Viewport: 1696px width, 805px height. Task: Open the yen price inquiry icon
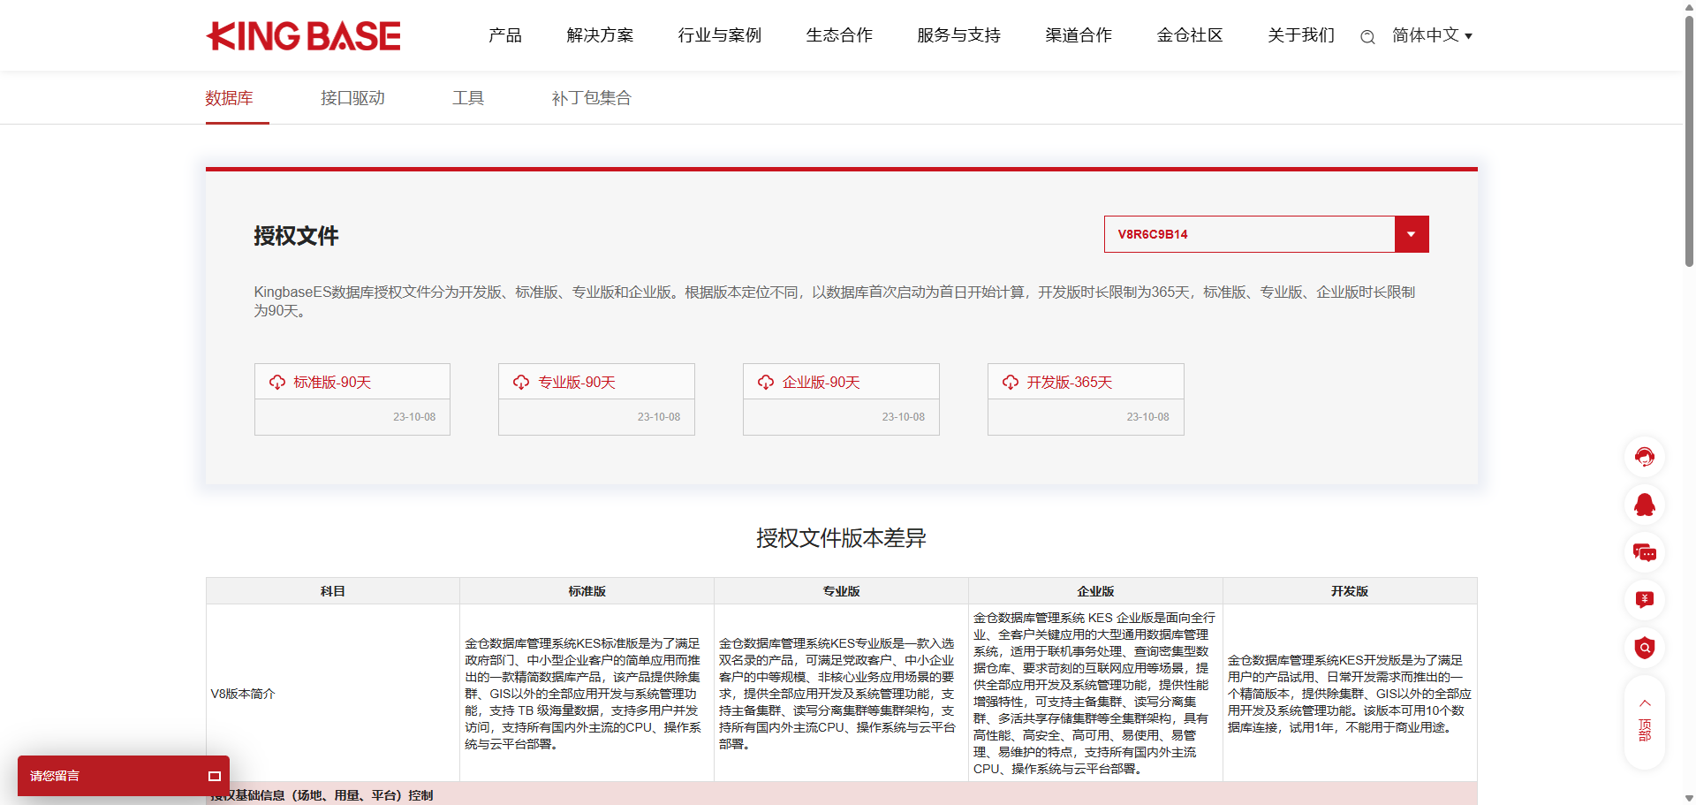click(1645, 600)
